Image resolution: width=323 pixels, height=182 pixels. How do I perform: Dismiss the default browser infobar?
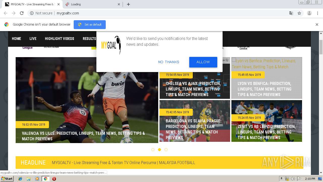pyautogui.click(x=317, y=25)
